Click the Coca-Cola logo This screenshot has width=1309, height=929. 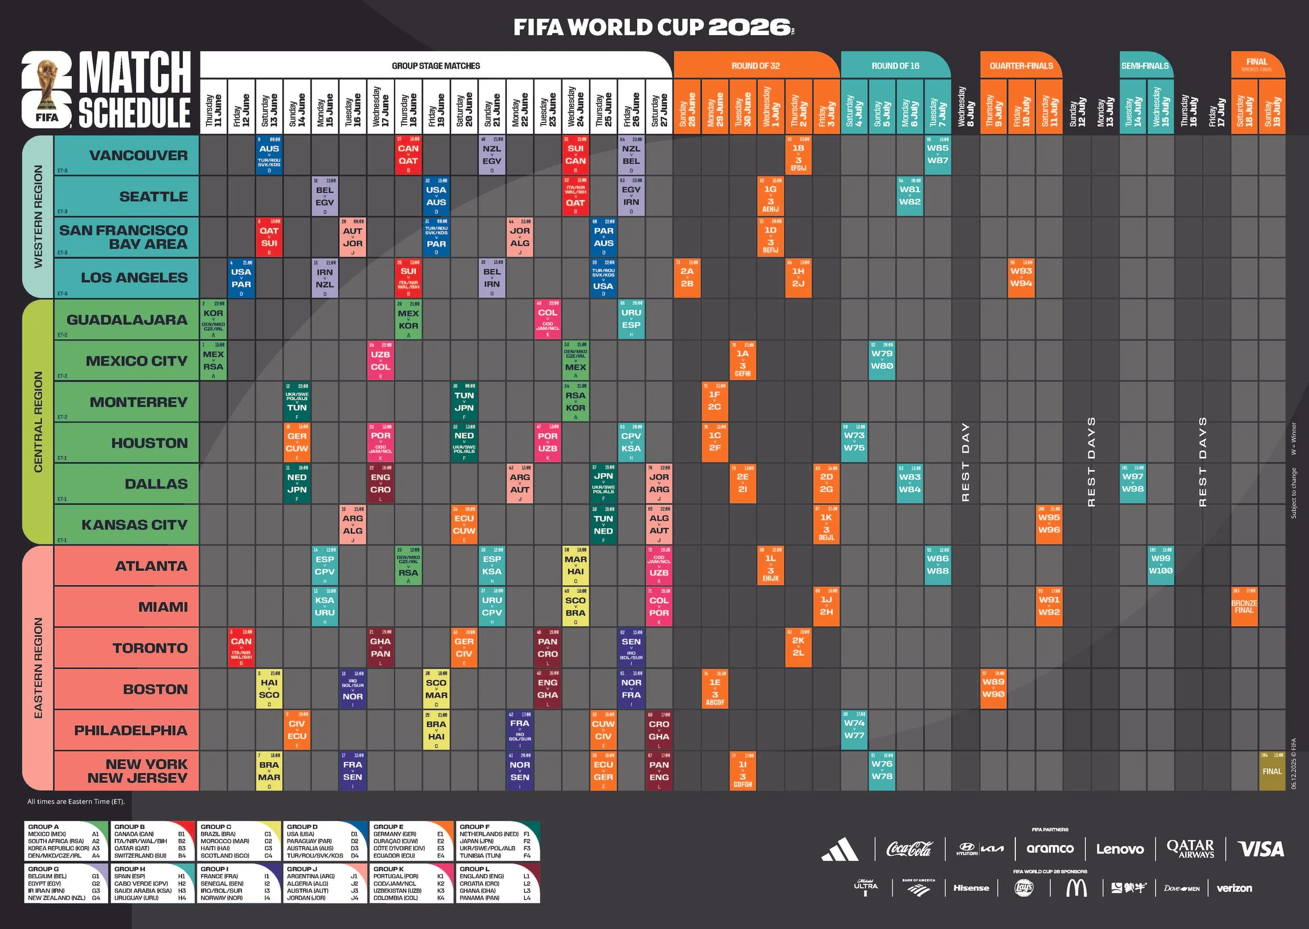[909, 849]
